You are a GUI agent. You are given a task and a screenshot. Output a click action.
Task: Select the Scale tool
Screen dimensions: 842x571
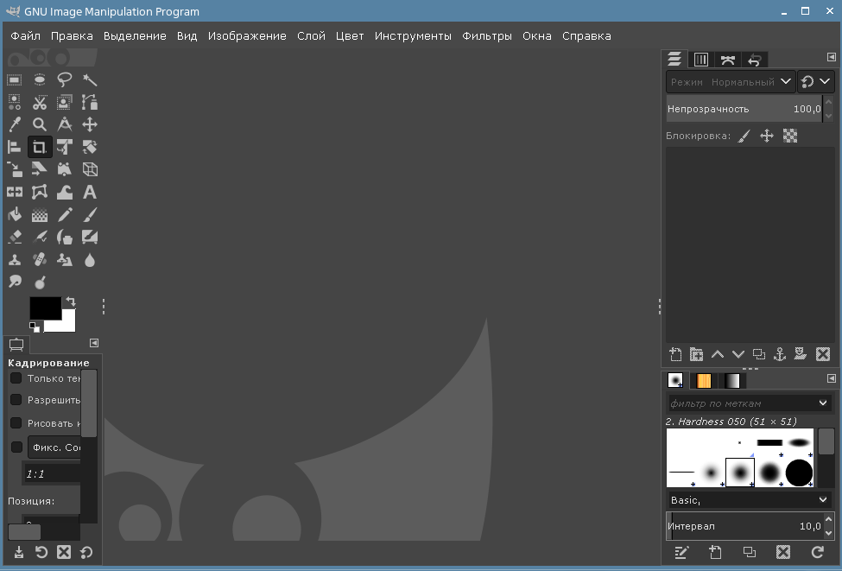[15, 169]
